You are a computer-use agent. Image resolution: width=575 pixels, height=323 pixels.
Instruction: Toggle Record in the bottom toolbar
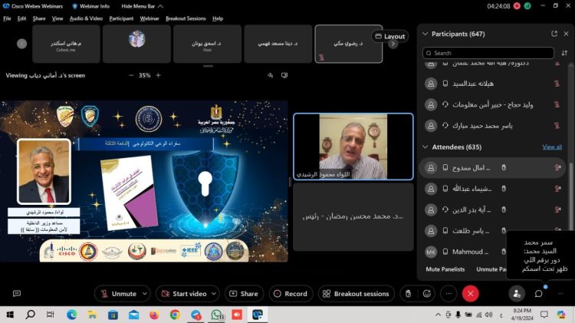point(291,294)
